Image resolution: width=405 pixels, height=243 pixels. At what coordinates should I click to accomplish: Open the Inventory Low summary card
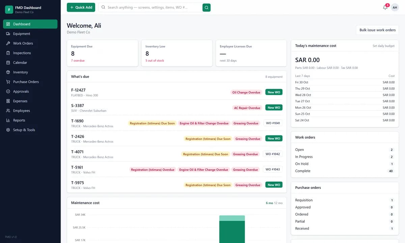coord(177,53)
